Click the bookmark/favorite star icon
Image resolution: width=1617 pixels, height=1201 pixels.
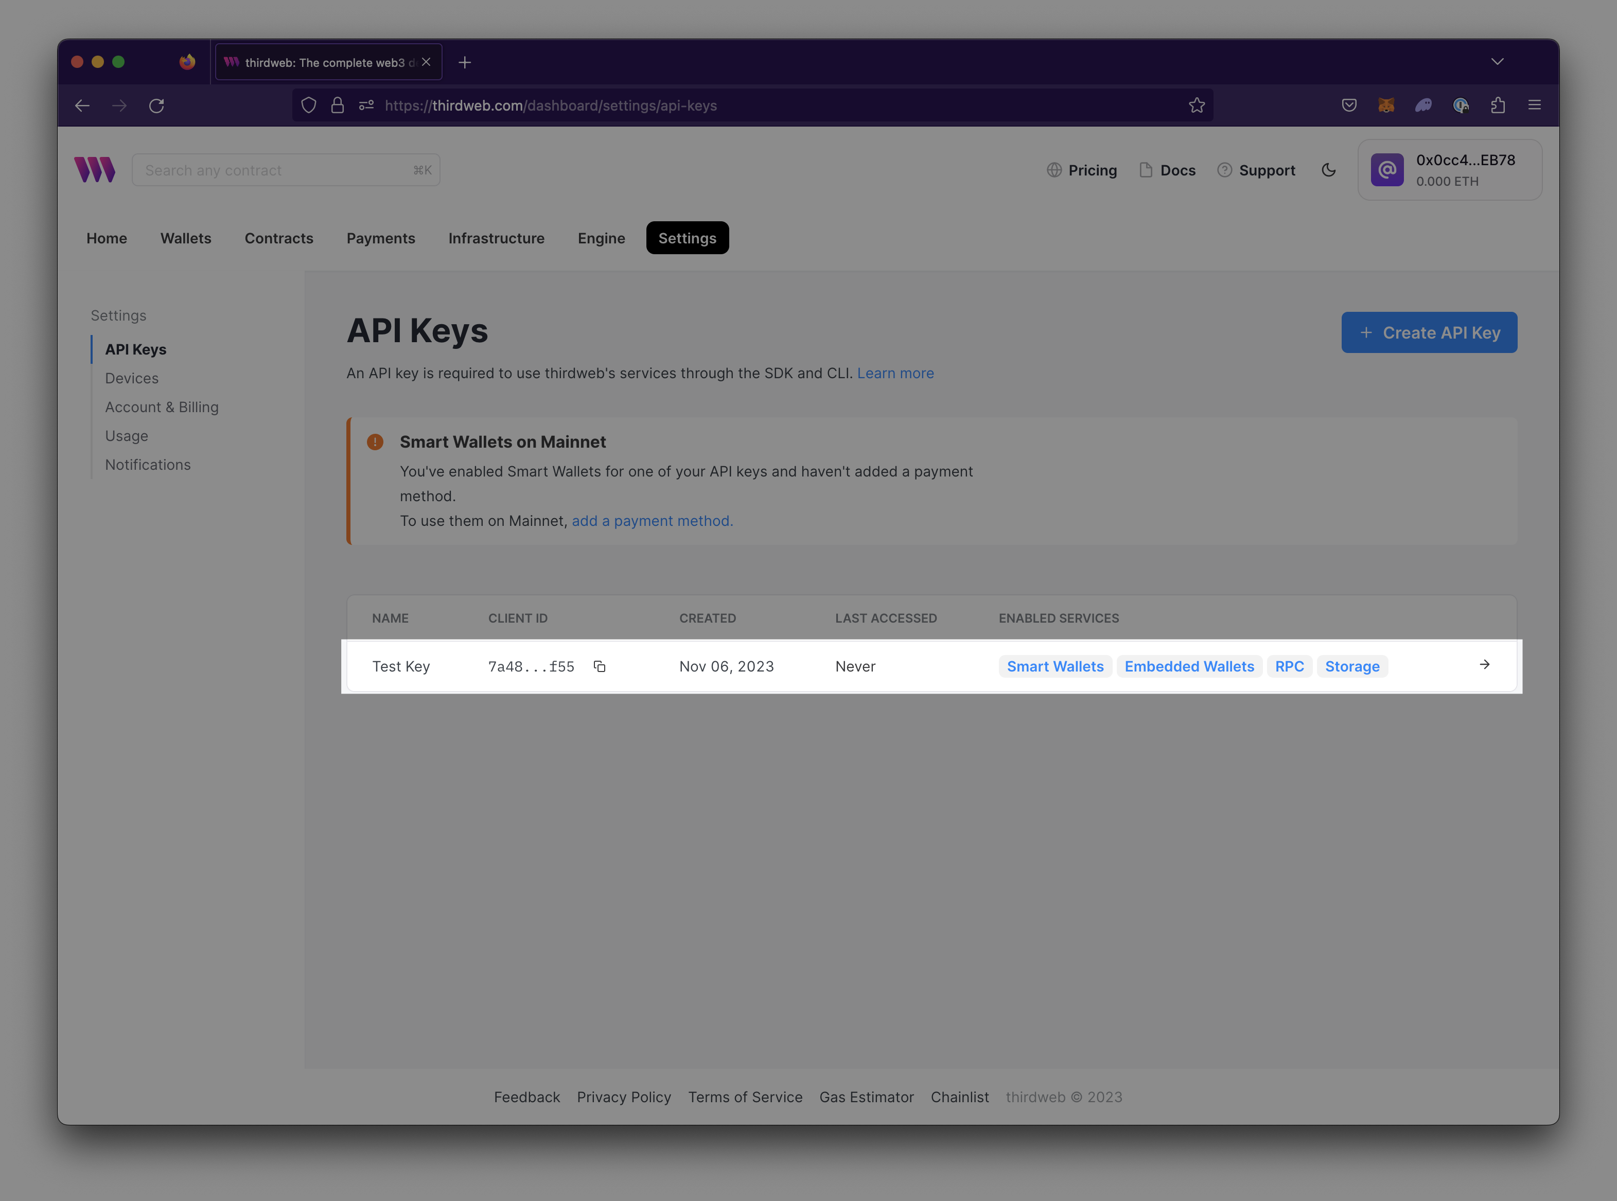tap(1197, 104)
